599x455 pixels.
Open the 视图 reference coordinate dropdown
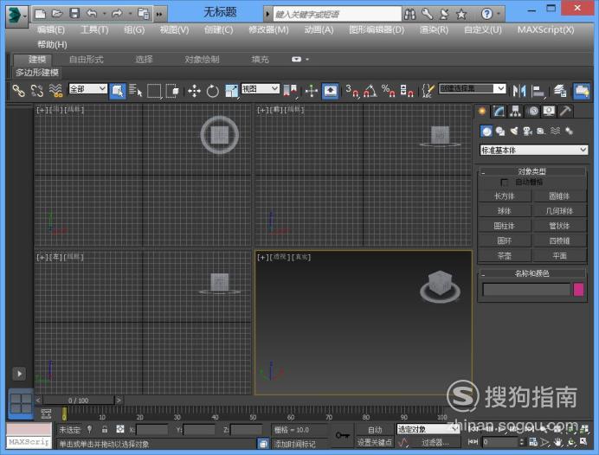click(261, 89)
